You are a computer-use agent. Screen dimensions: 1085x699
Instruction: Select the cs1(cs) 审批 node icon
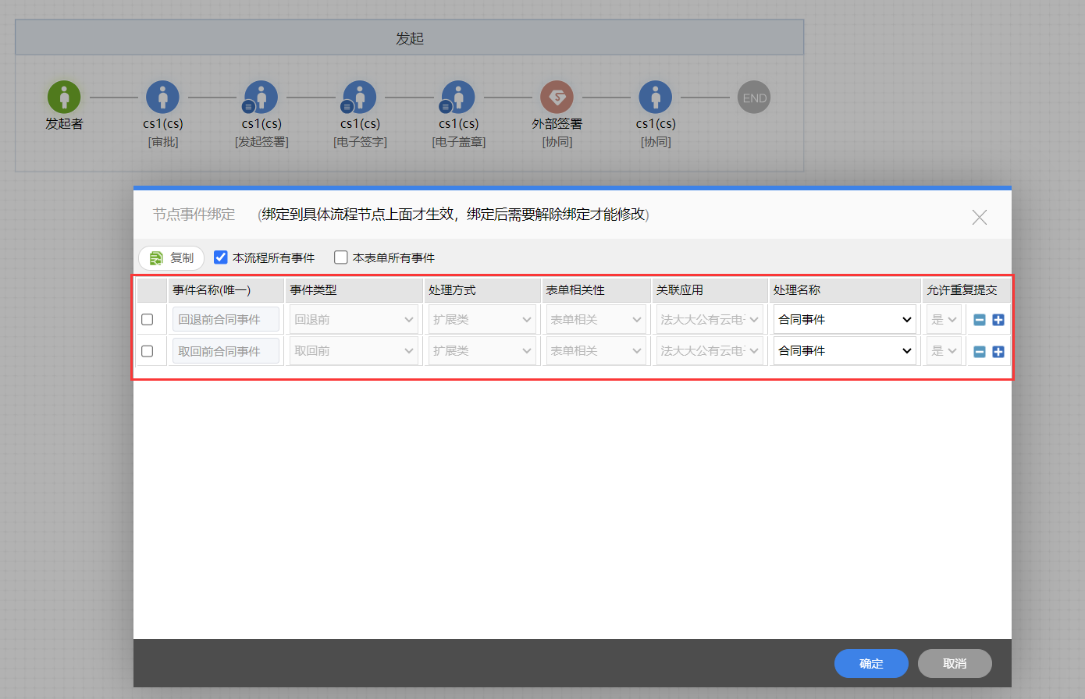coord(162,98)
